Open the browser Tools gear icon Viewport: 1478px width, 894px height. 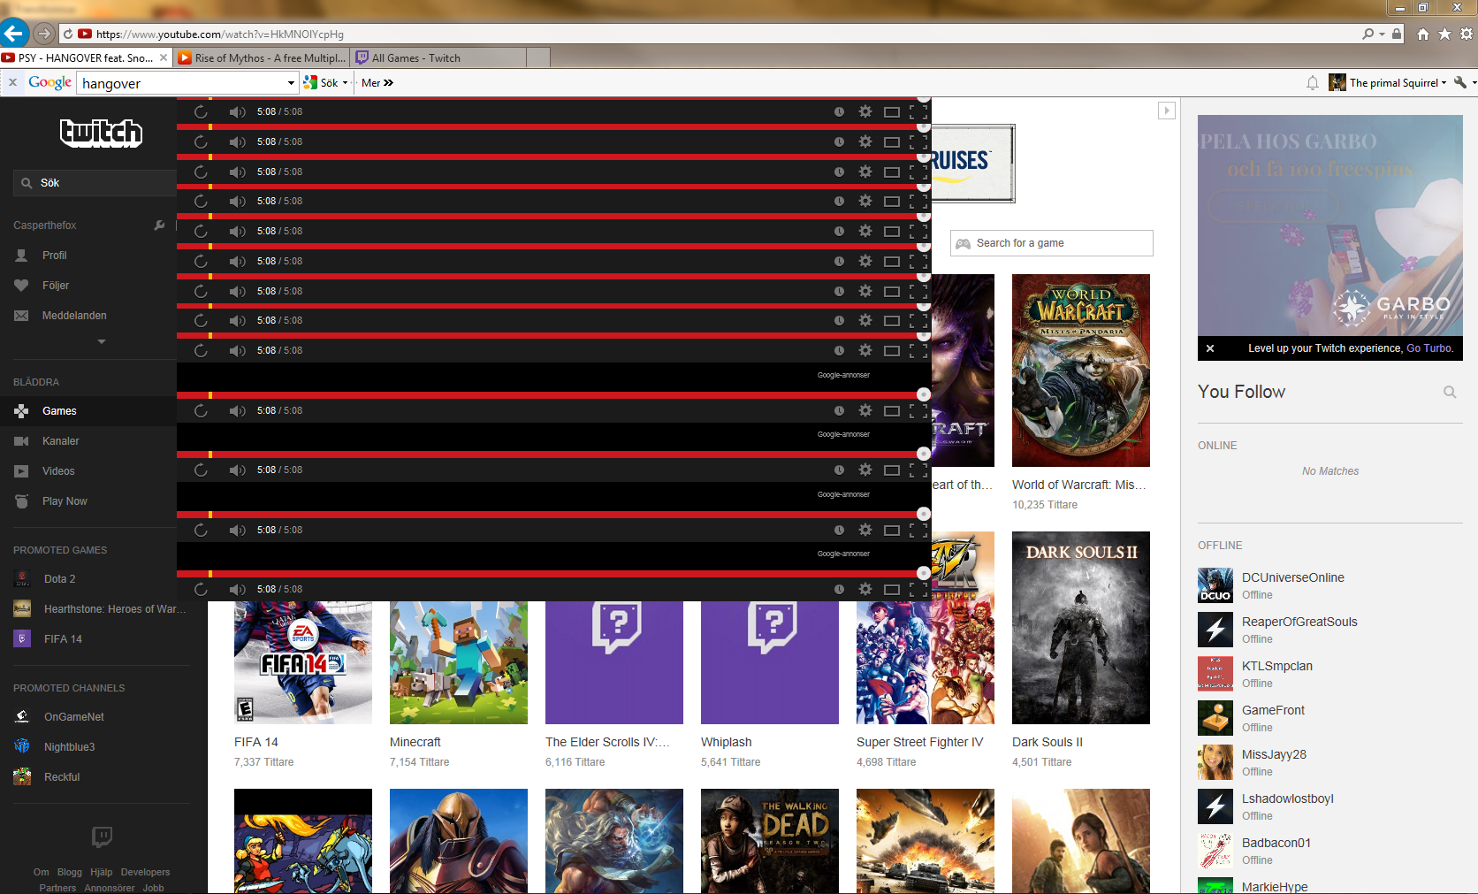click(1467, 34)
